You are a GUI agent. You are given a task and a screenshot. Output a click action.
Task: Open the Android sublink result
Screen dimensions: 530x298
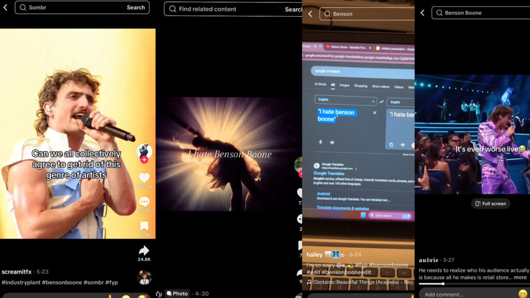323,193
